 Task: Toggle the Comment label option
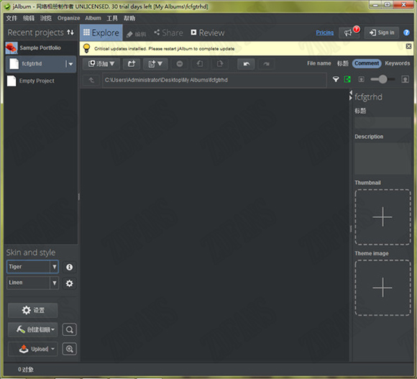point(367,63)
